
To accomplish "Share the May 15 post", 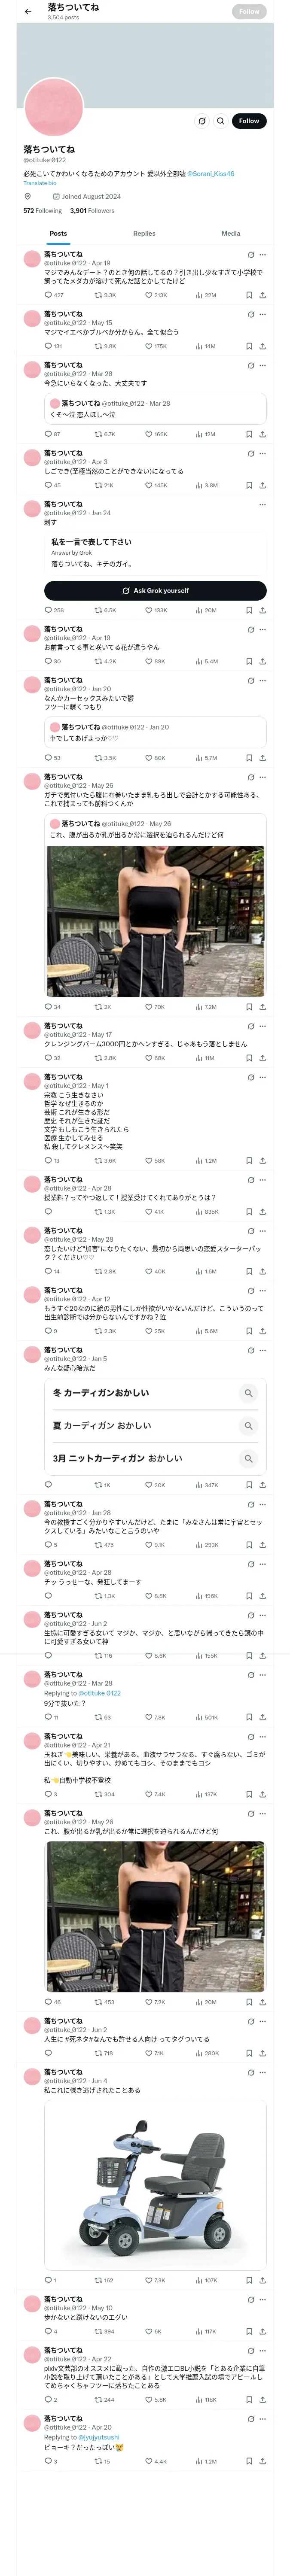I will point(262,346).
